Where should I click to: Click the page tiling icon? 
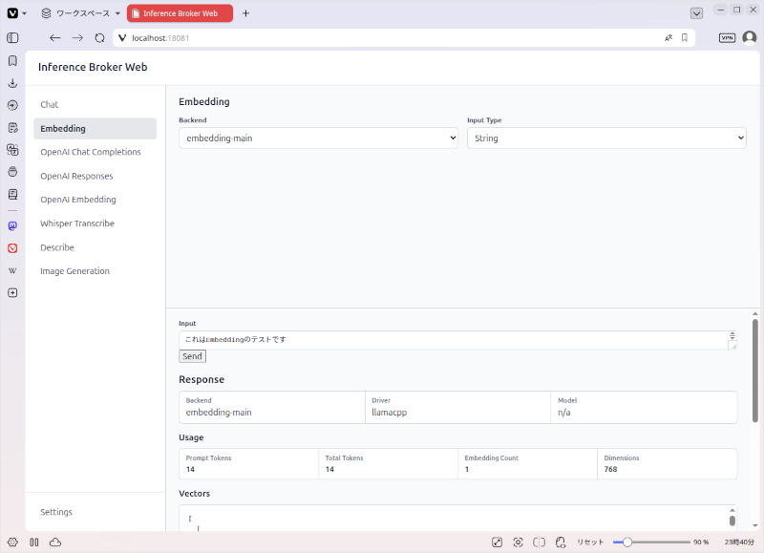[539, 542]
